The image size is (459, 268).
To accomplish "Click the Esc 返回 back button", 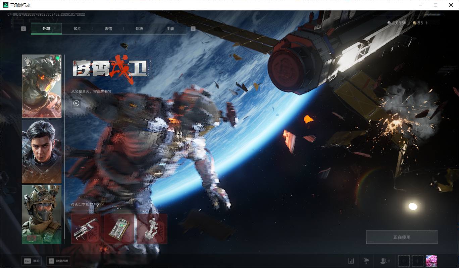I will [32, 261].
